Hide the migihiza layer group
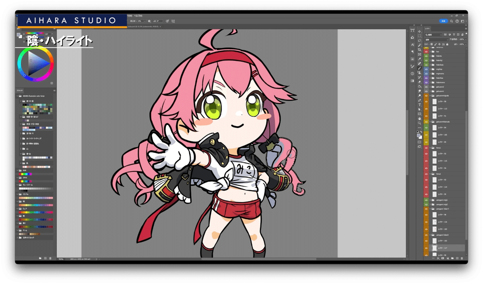This screenshot has height=284, width=483. [426, 69]
